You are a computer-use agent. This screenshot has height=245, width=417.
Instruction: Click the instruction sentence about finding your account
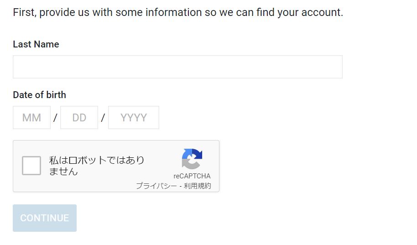pyautogui.click(x=178, y=12)
